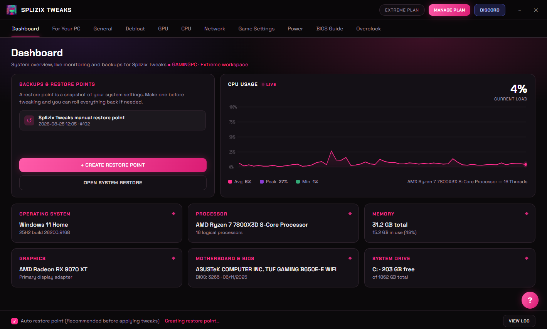Image resolution: width=547 pixels, height=329 pixels.
Task: Switch to the Dashboard tab
Action: [25, 29]
